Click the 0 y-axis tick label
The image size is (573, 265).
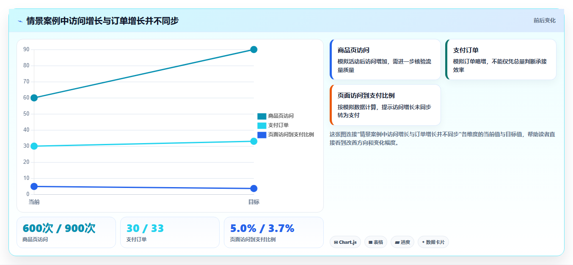click(28, 194)
